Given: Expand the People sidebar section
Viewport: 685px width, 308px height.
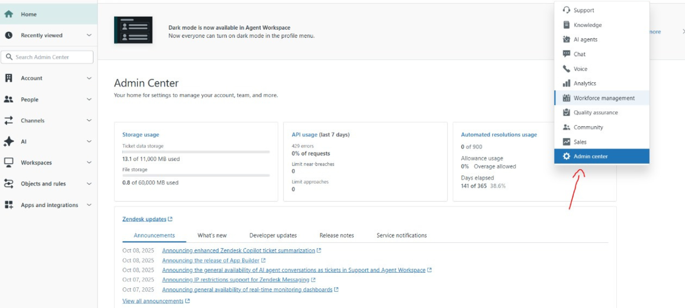Looking at the screenshot, I should 48,99.
